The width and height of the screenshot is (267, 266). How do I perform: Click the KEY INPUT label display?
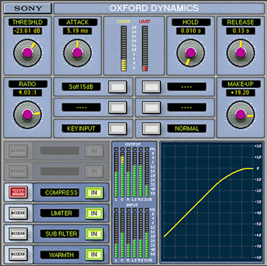pos(81,128)
